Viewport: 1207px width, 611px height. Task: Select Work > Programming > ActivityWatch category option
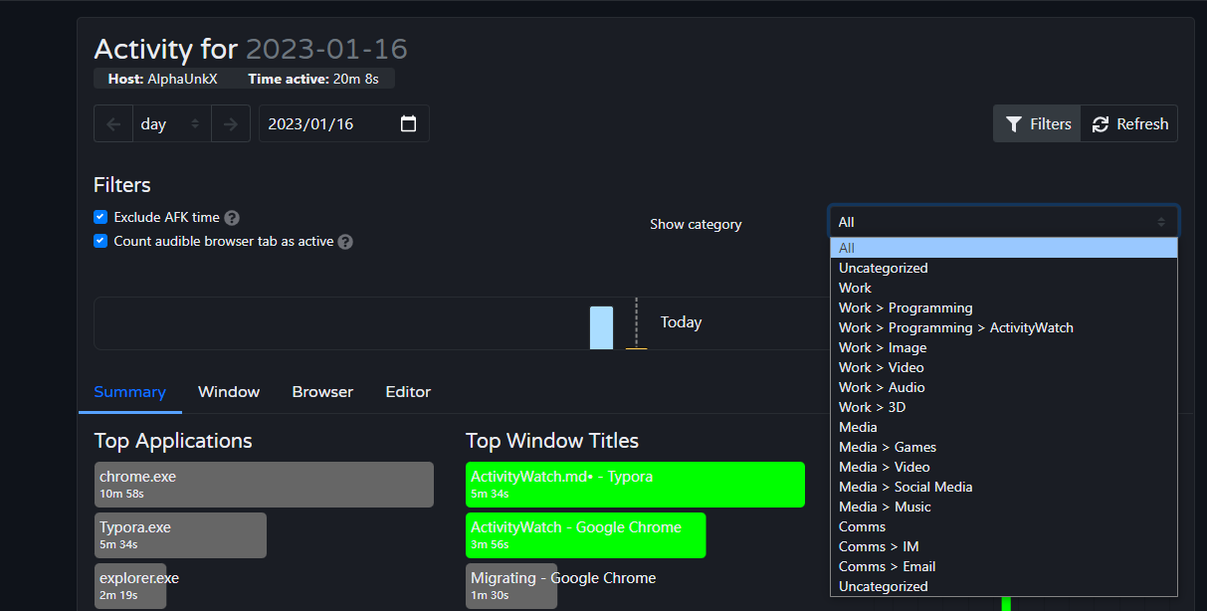(x=955, y=327)
